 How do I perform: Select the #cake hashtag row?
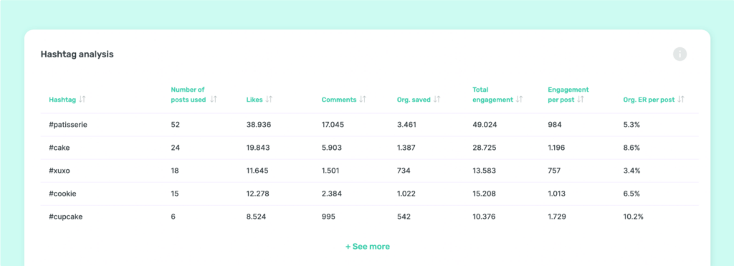(369, 148)
